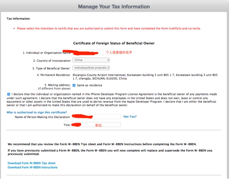This screenshot has width=240, height=179.
Task: Click the '5. Mailing address:' label
Action: pos(58,85)
